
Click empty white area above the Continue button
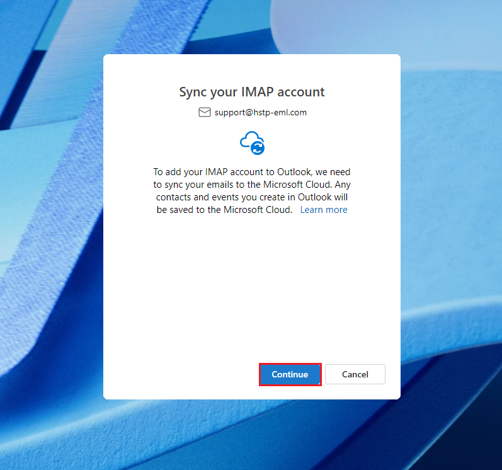[290, 334]
